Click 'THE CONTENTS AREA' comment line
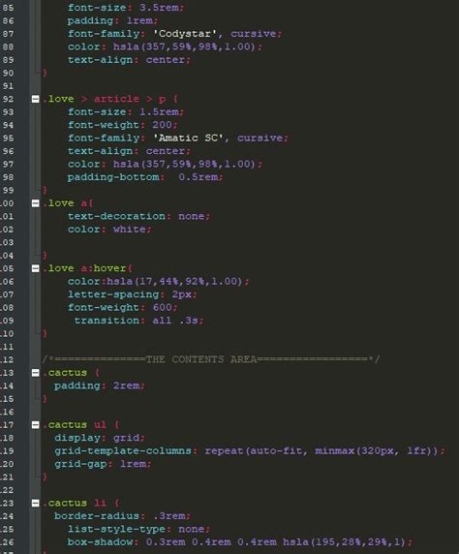Viewport: 459px width, 554px height. coord(211,359)
